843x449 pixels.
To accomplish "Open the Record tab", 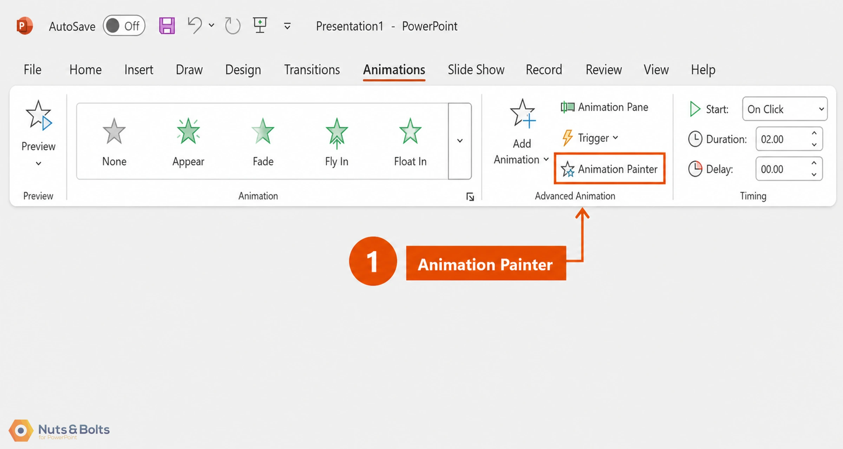I will point(544,69).
